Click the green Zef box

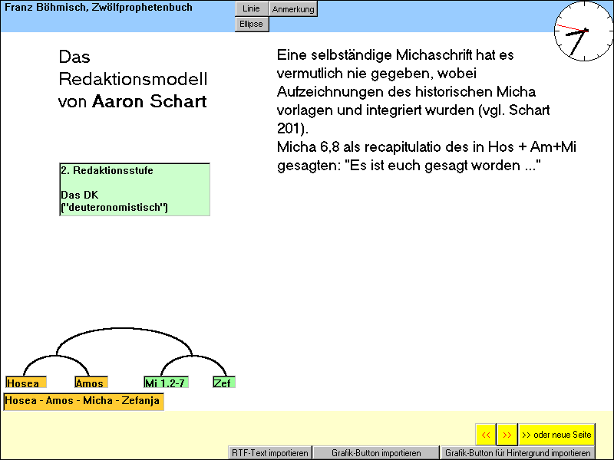223,383
